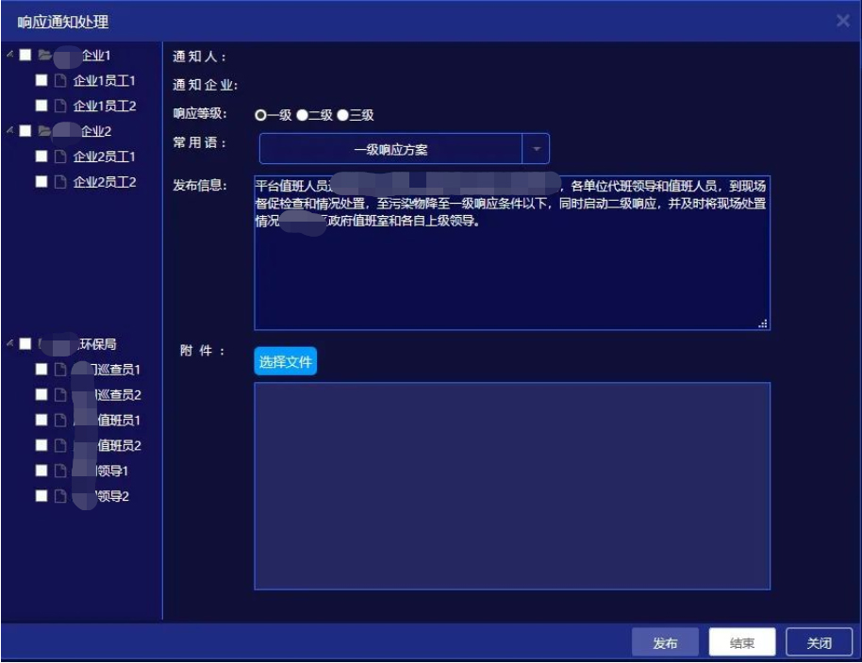The height and width of the screenshot is (663, 862).
Task: Click the 发布 publish button
Action: coord(665,641)
